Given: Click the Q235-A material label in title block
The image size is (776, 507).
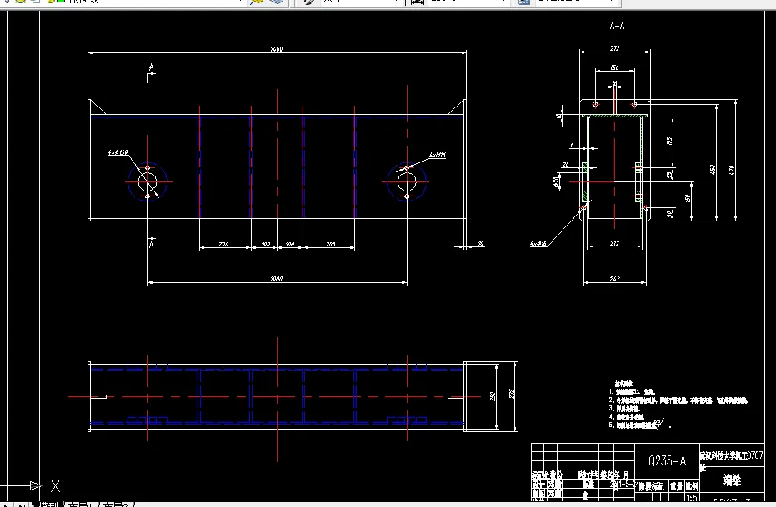Looking at the screenshot, I should point(667,461).
